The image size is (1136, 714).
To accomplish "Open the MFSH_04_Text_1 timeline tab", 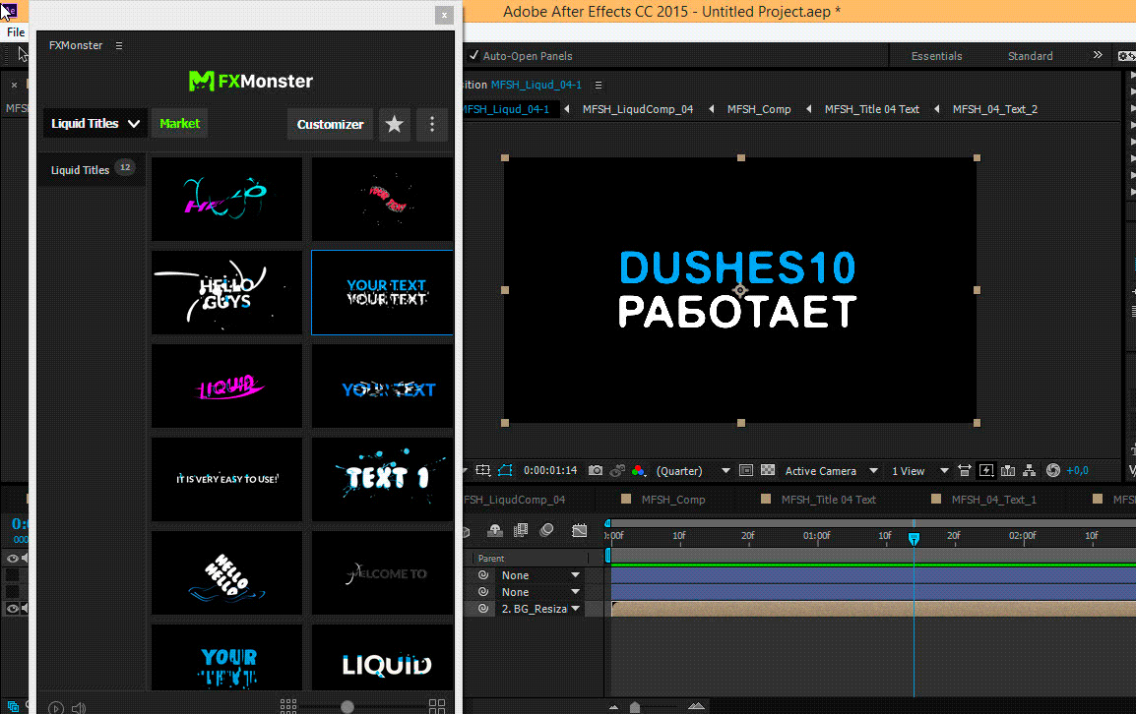I will pos(993,500).
